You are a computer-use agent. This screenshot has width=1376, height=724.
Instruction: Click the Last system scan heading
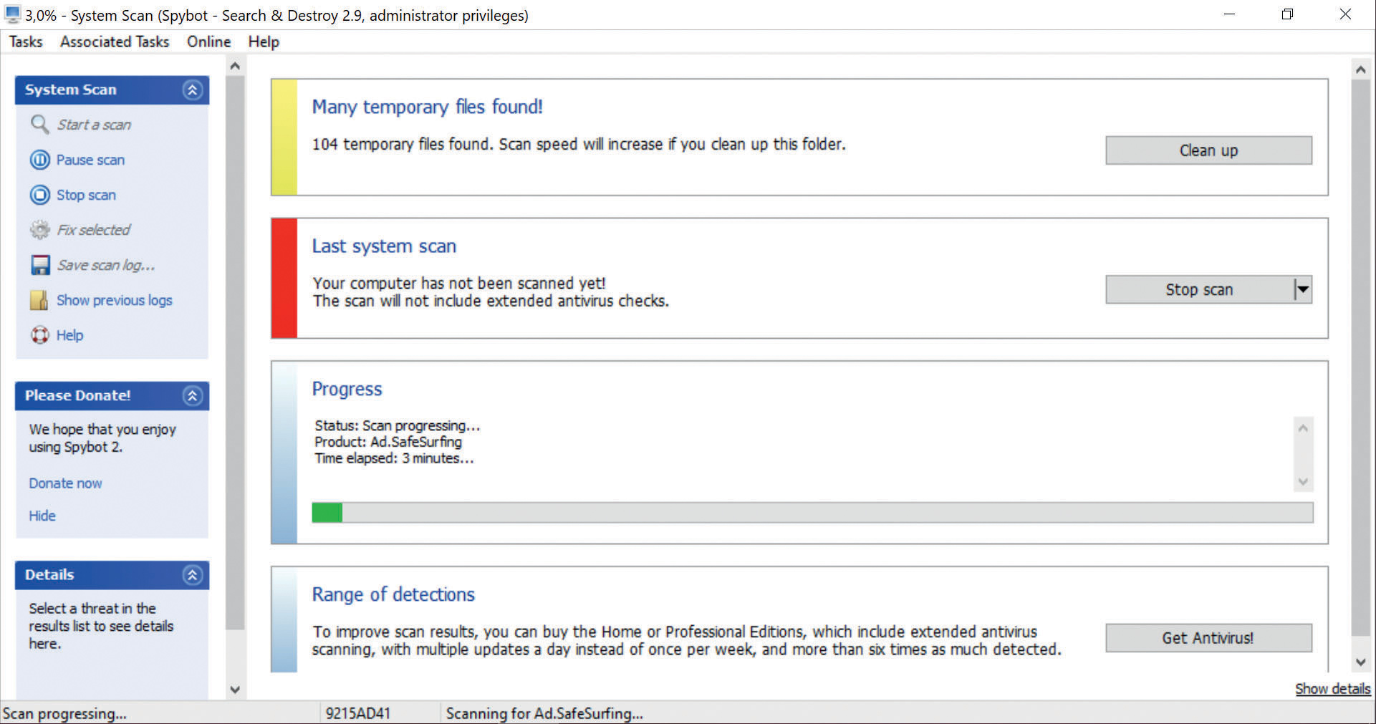[384, 246]
